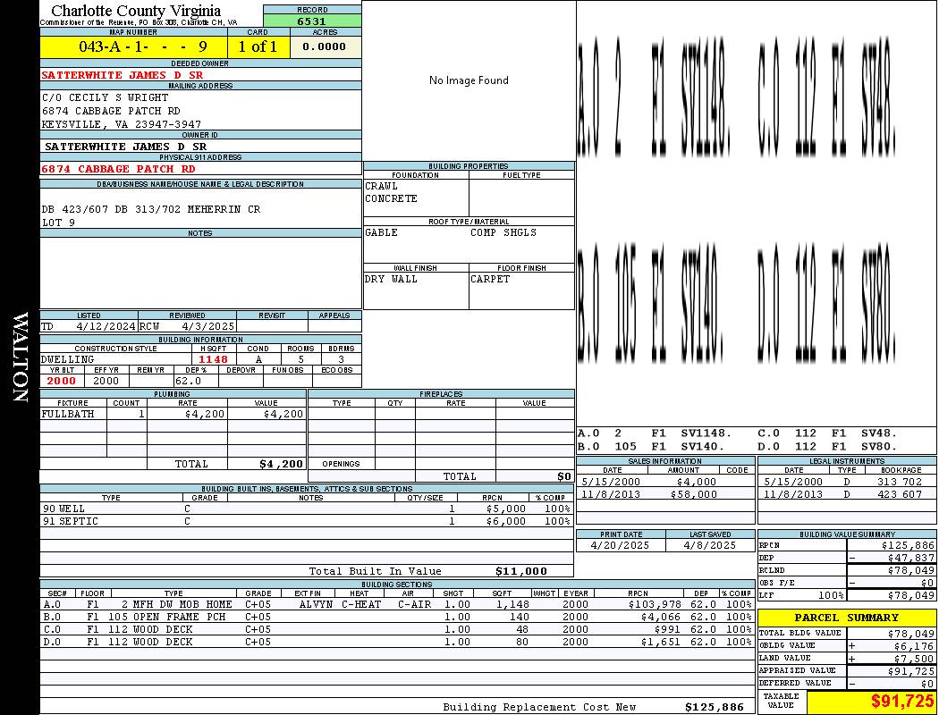Click the LOT 9 text
This screenshot has width=939, height=715.
(x=58, y=223)
